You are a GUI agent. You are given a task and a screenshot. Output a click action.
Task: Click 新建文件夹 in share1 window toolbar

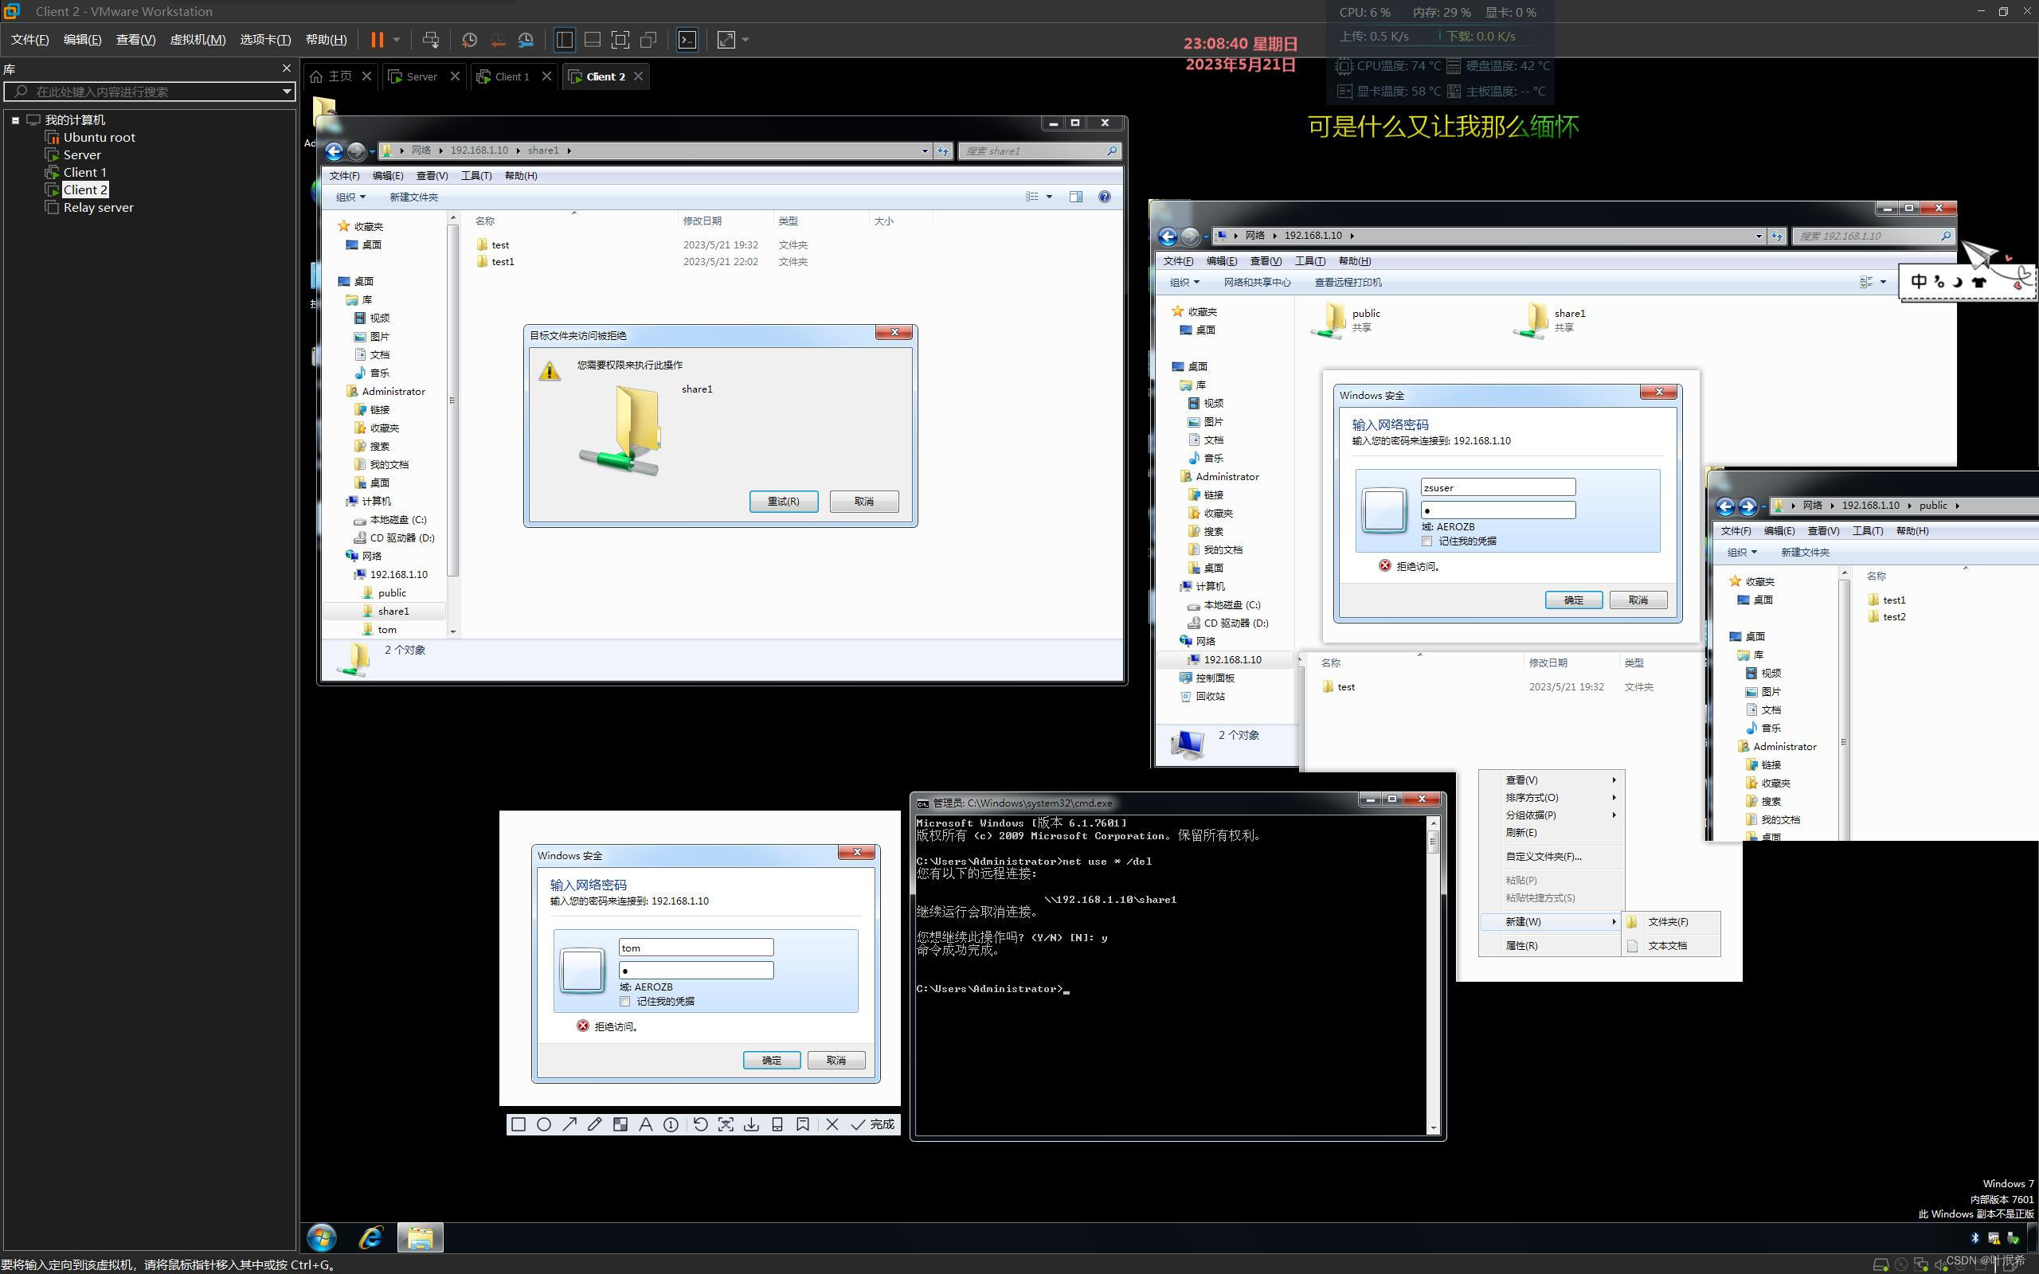point(413,197)
